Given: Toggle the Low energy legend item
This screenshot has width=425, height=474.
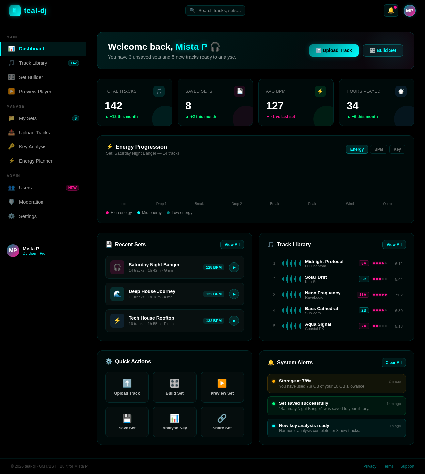Looking at the screenshot, I should point(179,213).
